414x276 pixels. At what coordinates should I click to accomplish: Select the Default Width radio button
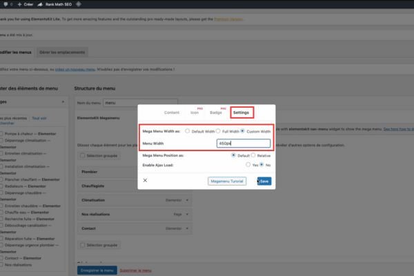pyautogui.click(x=186, y=130)
